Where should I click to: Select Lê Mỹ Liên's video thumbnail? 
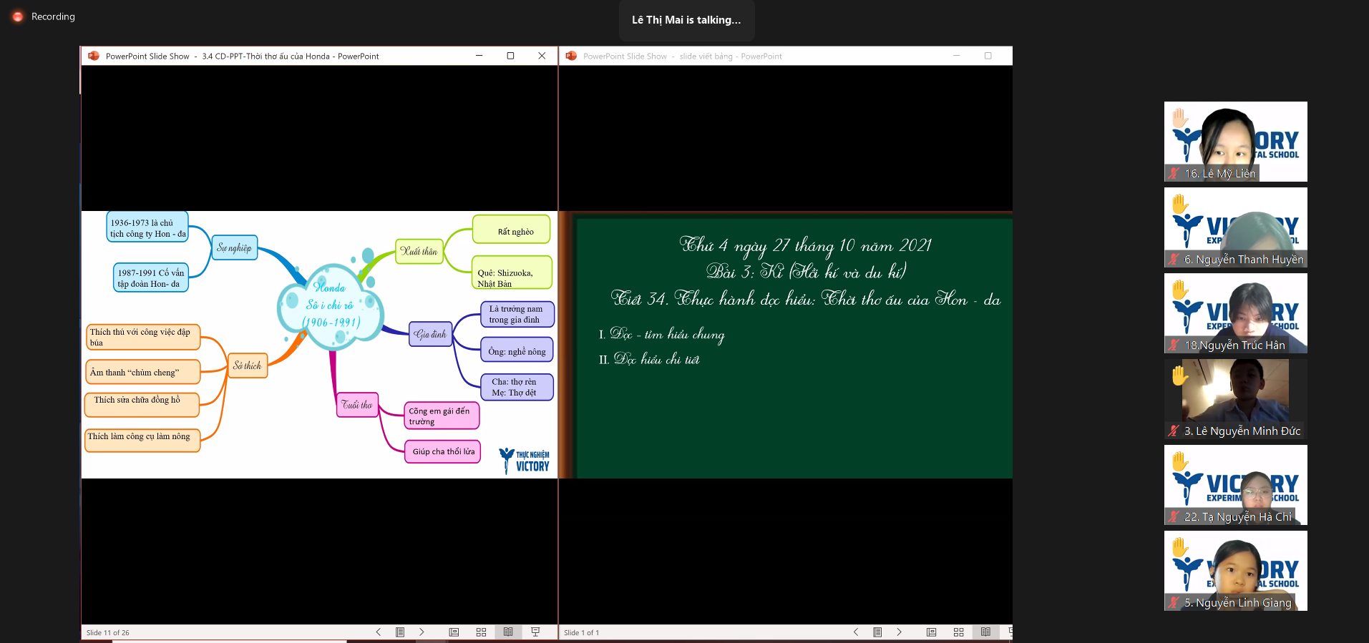(x=1235, y=141)
